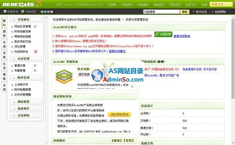Open 内容回收站 in sidebar

(21, 52)
